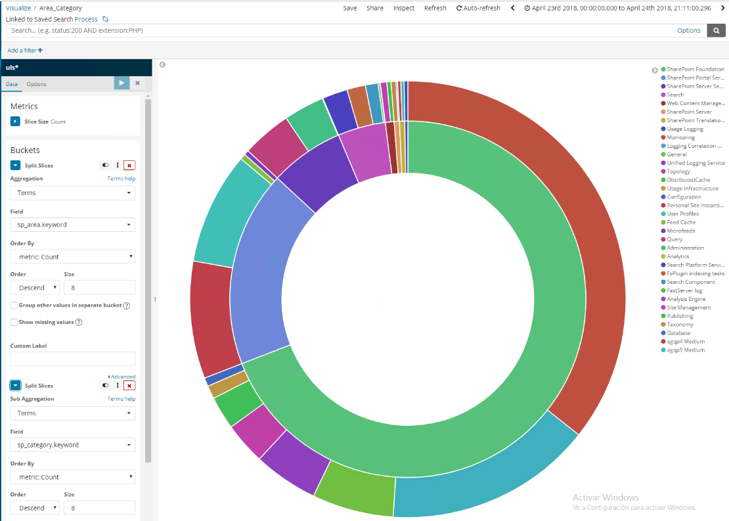Click Save in the top bar
Viewport: 729px width, 521px height.
[x=350, y=8]
